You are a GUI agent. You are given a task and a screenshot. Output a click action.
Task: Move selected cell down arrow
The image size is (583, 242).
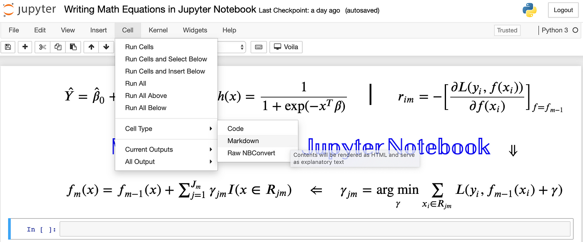[x=107, y=47]
